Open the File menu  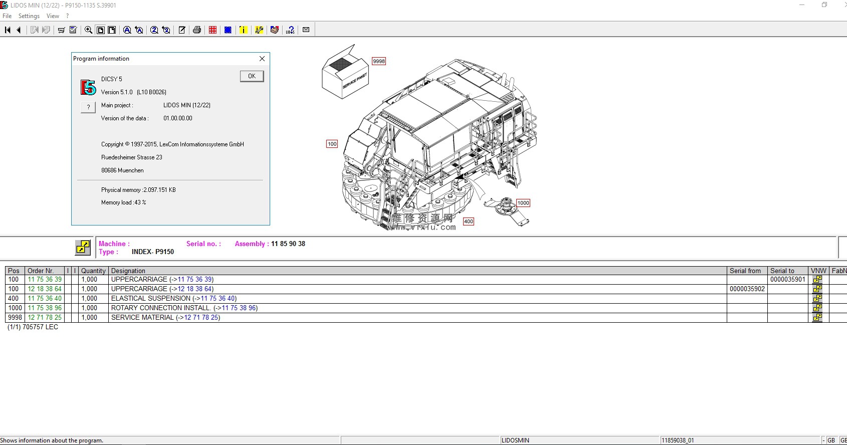tap(7, 16)
